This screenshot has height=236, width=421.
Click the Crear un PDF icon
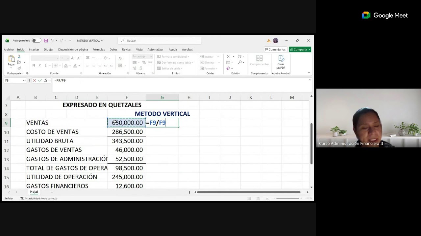281,58
